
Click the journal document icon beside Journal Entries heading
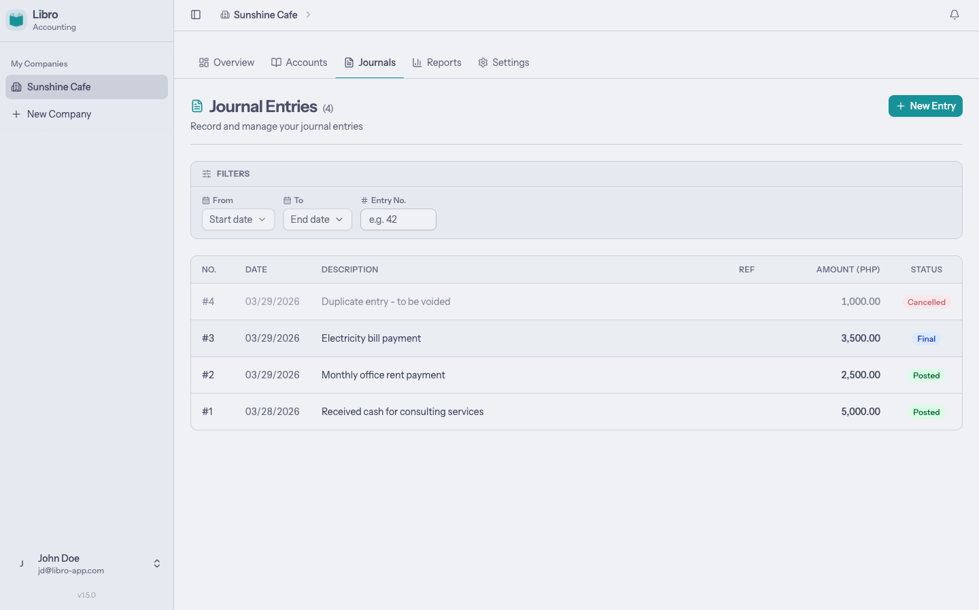tap(196, 105)
